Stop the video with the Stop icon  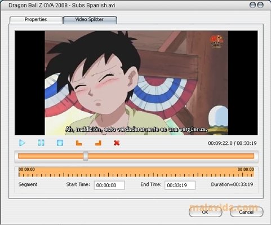tap(60, 143)
